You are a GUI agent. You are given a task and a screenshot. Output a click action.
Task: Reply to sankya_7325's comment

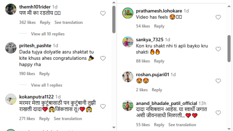(159, 61)
